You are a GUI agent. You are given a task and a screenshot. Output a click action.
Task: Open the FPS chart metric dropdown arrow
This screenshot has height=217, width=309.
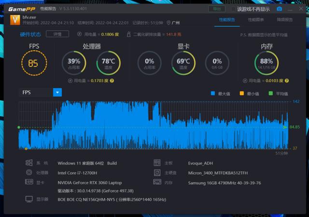pos(57,92)
